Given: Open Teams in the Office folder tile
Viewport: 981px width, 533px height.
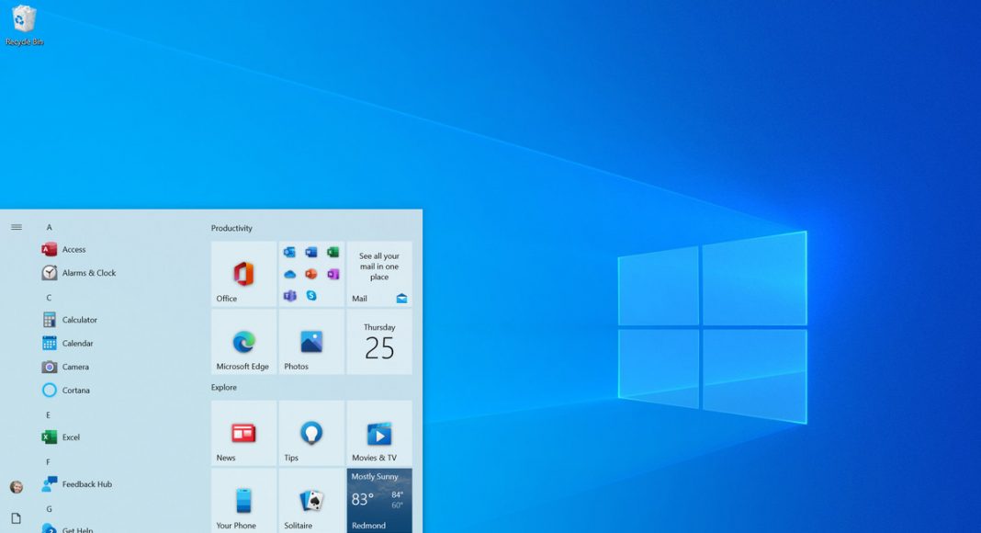Looking at the screenshot, I should click(x=289, y=295).
